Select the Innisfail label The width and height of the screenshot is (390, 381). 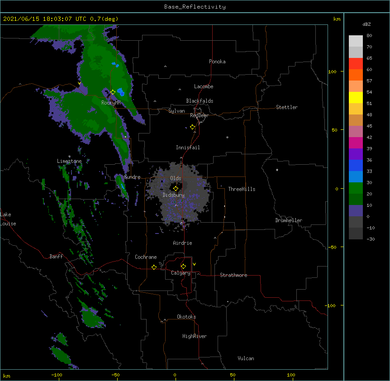[x=188, y=148]
